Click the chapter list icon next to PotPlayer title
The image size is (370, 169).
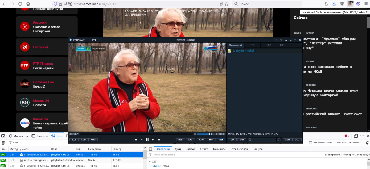coord(94,40)
